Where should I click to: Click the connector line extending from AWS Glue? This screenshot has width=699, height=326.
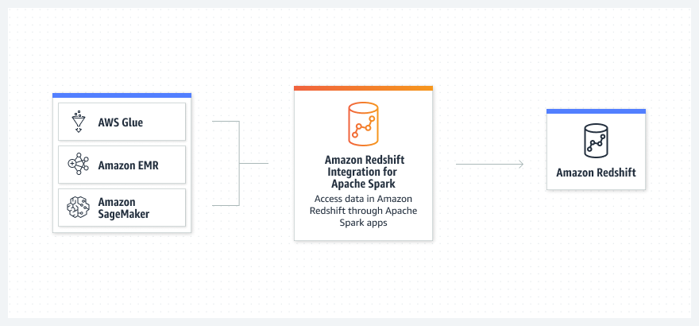coord(226,122)
